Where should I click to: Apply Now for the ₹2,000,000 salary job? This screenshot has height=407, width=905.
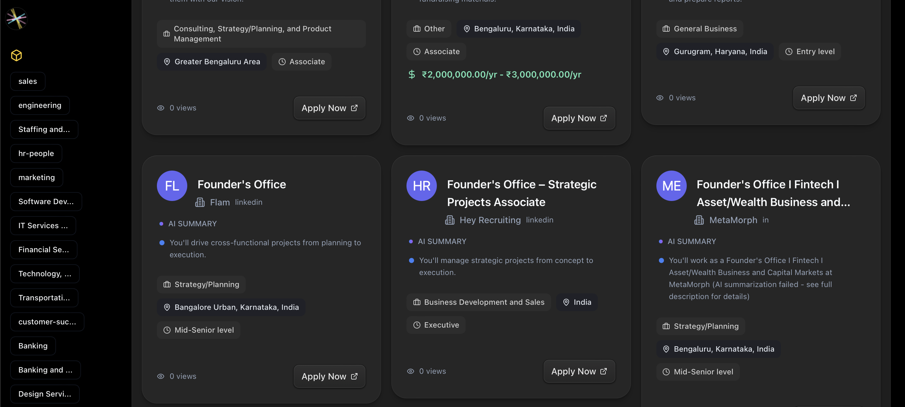click(x=579, y=118)
